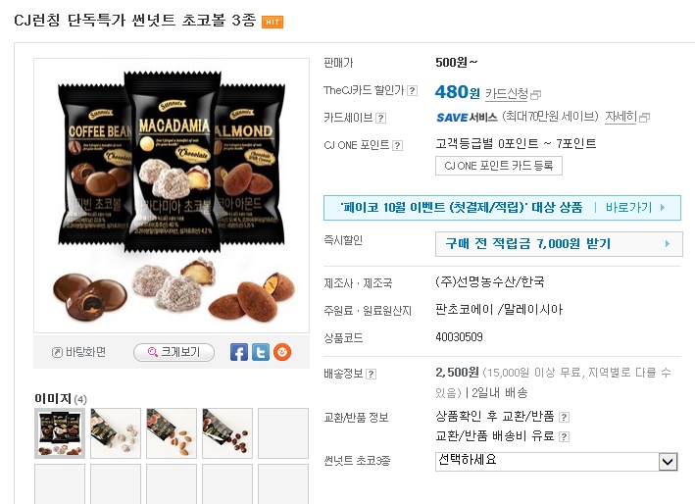Click the dropdown arrow of option selector

click(x=669, y=462)
